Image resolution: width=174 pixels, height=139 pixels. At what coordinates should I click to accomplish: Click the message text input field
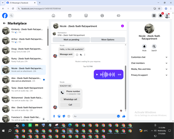coord(95,116)
